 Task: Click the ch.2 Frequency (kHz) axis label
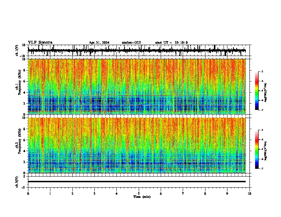(20, 141)
